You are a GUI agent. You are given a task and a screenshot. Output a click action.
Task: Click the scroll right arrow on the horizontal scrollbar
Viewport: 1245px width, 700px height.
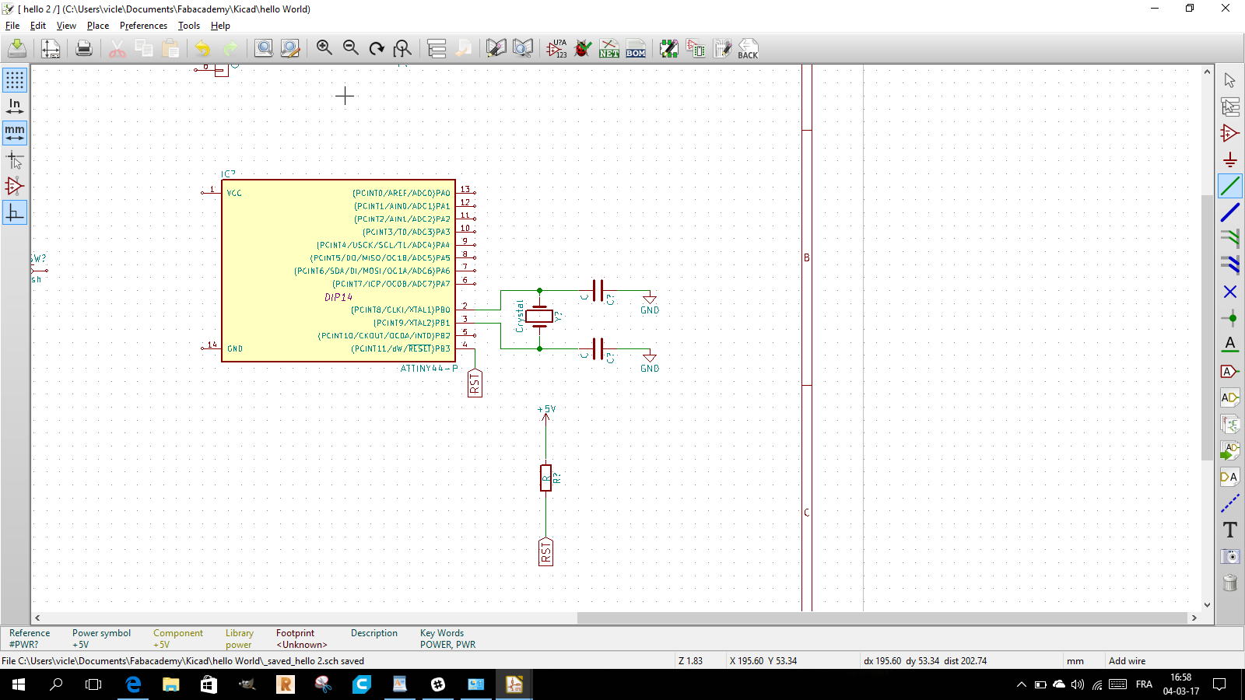tap(1194, 618)
